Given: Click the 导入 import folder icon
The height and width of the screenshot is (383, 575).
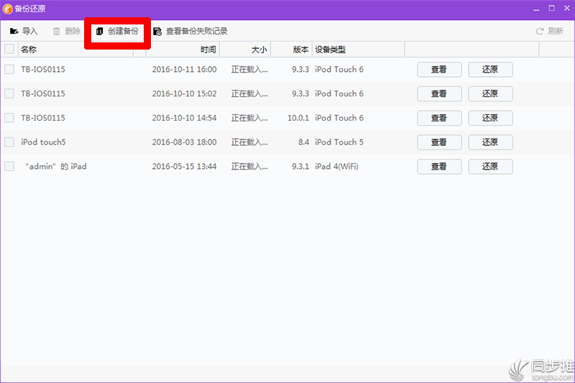Looking at the screenshot, I should (14, 31).
